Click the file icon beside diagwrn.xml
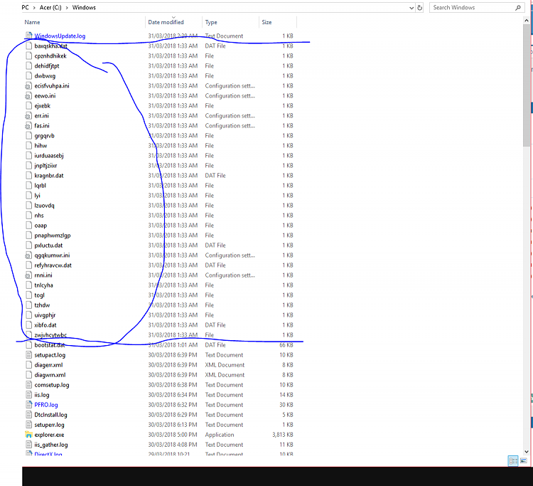This screenshot has width=533, height=486. pyautogui.click(x=29, y=375)
